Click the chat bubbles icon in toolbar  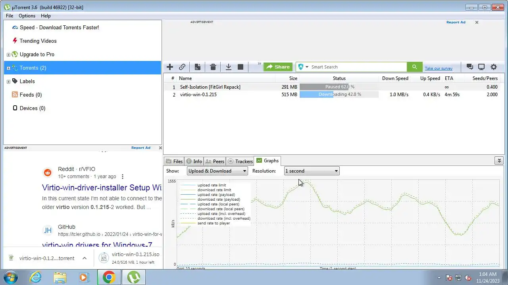coord(470,67)
